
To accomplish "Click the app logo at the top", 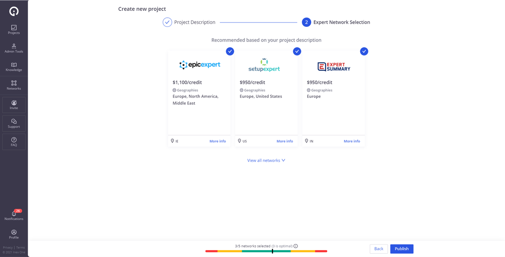I will pos(13,10).
